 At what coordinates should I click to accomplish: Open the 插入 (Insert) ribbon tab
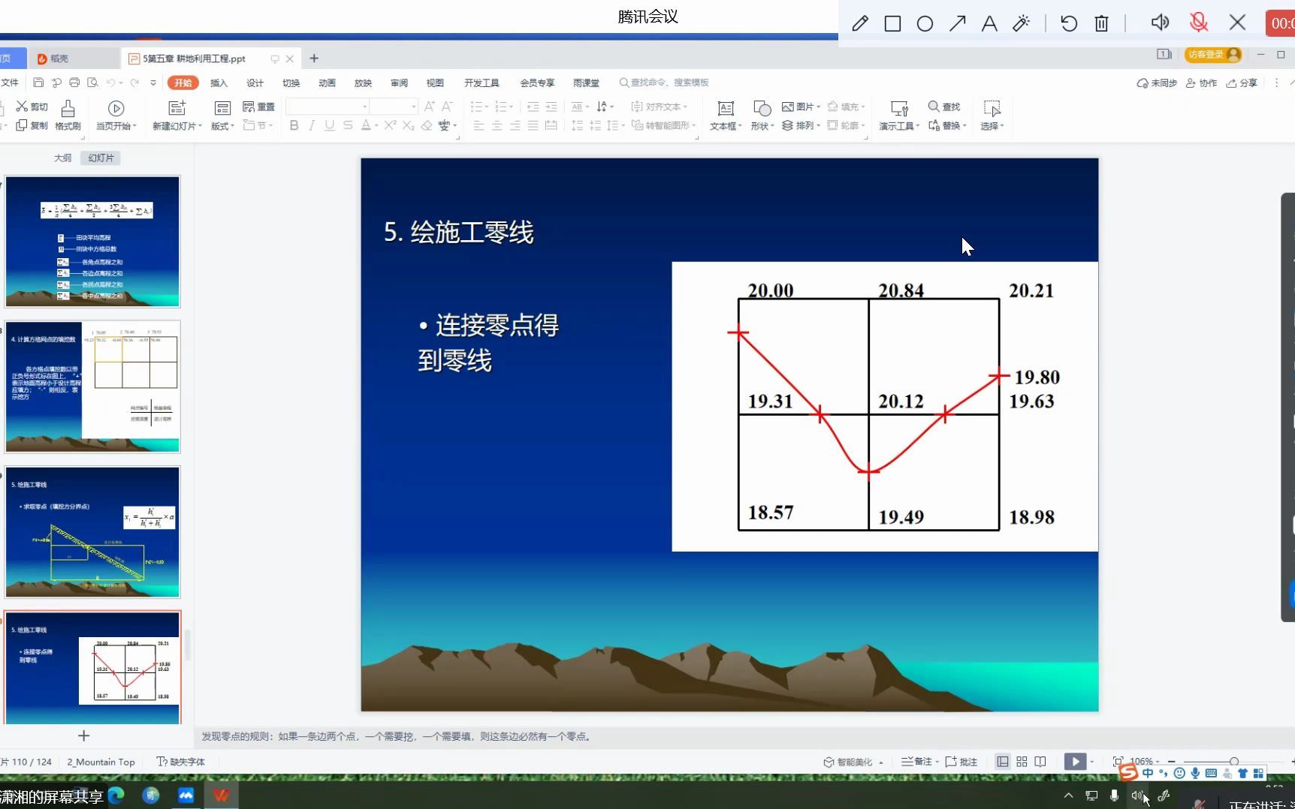[219, 83]
